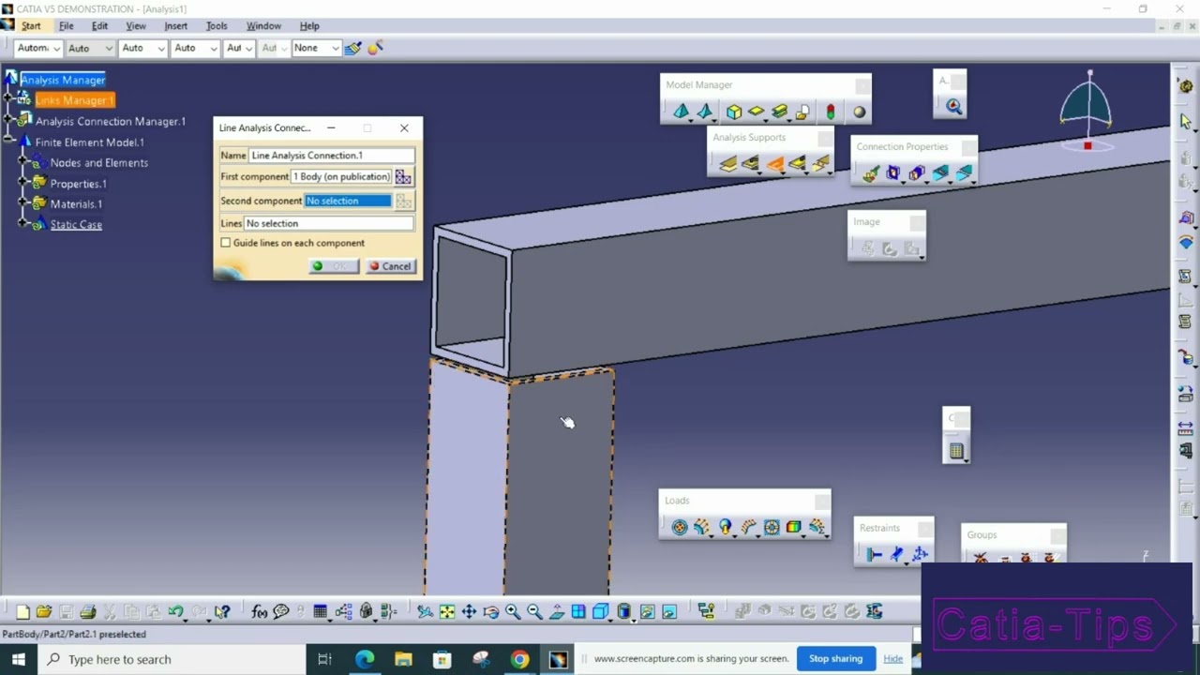Screen dimensions: 1200x675
Task: Click the Second component No selection field
Action: tap(348, 201)
